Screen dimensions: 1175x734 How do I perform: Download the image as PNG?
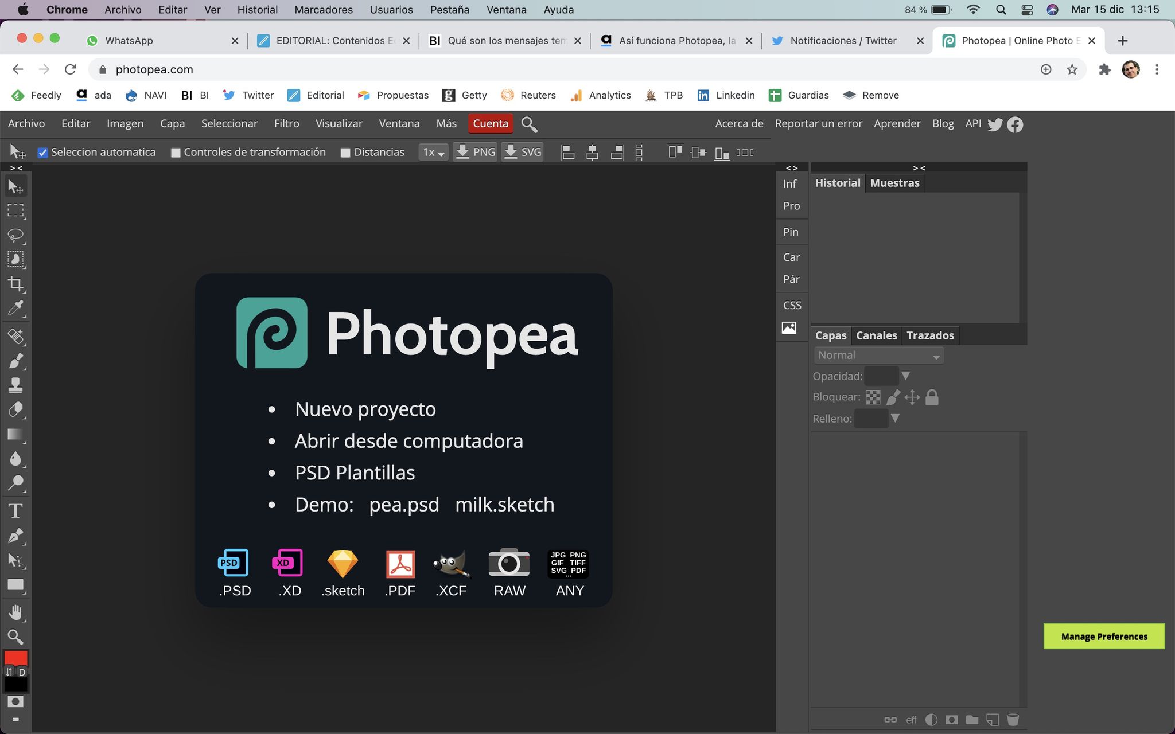pyautogui.click(x=474, y=151)
